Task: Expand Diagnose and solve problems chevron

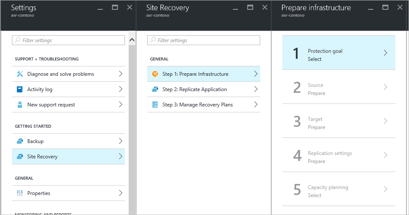Action: pyautogui.click(x=121, y=74)
